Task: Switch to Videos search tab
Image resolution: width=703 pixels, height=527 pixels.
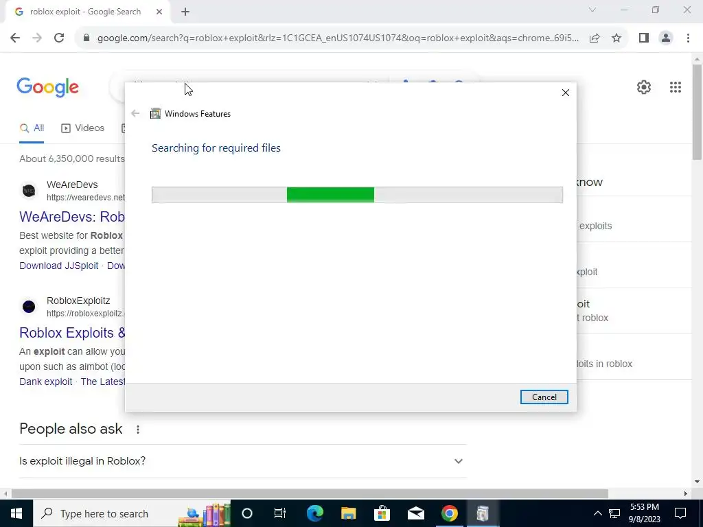Action: (x=83, y=128)
